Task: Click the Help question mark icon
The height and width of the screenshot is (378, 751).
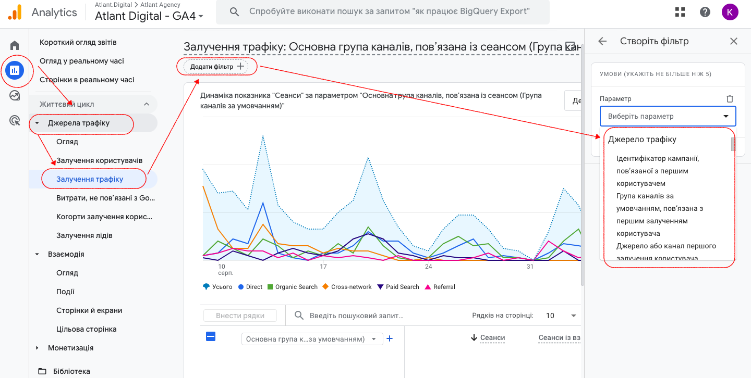Action: click(705, 12)
